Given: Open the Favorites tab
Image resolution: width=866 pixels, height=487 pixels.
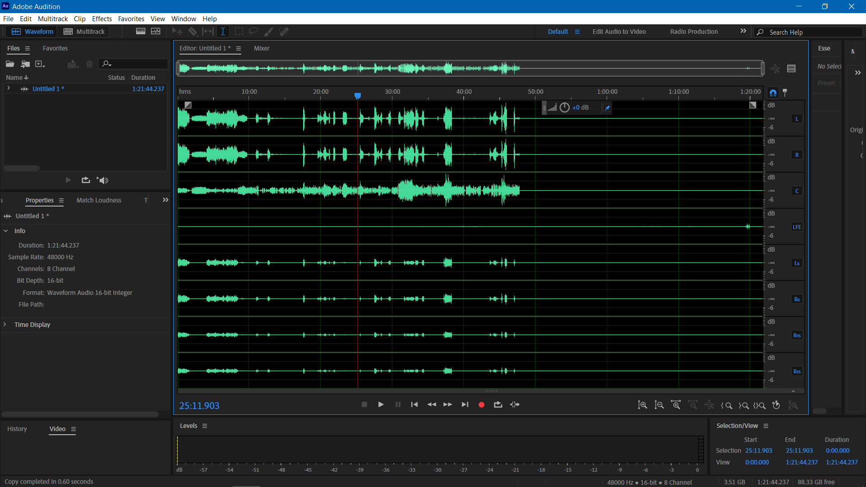Looking at the screenshot, I should (x=55, y=48).
